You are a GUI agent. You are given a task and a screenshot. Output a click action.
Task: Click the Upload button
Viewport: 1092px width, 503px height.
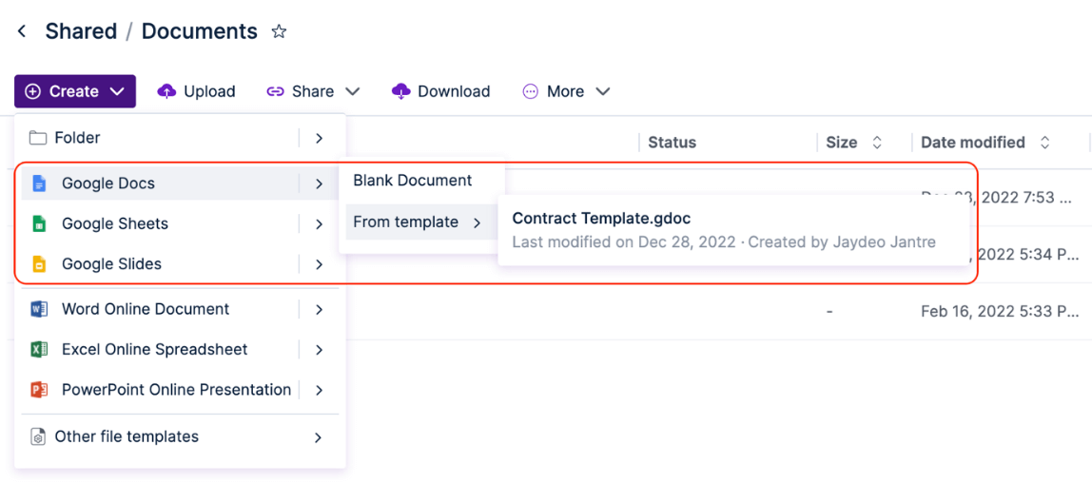197,91
